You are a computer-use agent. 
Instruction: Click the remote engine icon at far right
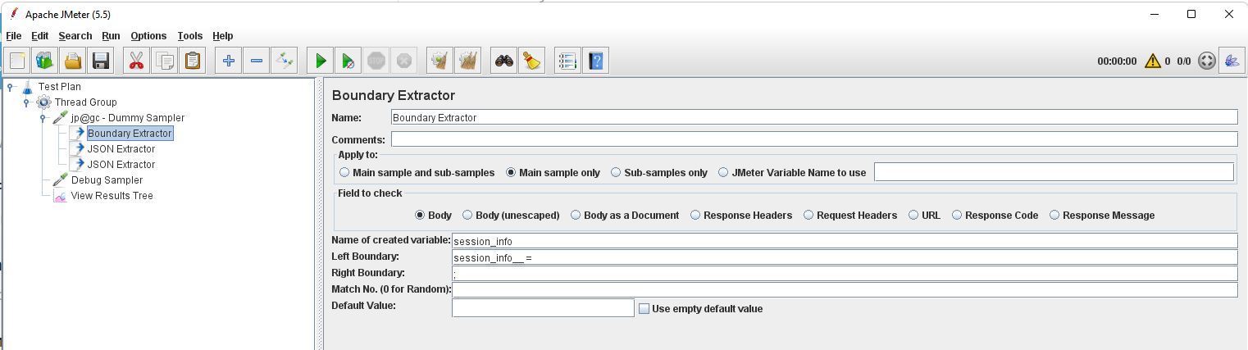click(x=1231, y=61)
